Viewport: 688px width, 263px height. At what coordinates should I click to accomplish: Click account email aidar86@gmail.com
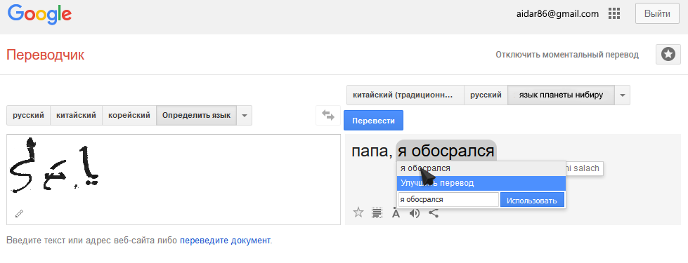point(558,13)
